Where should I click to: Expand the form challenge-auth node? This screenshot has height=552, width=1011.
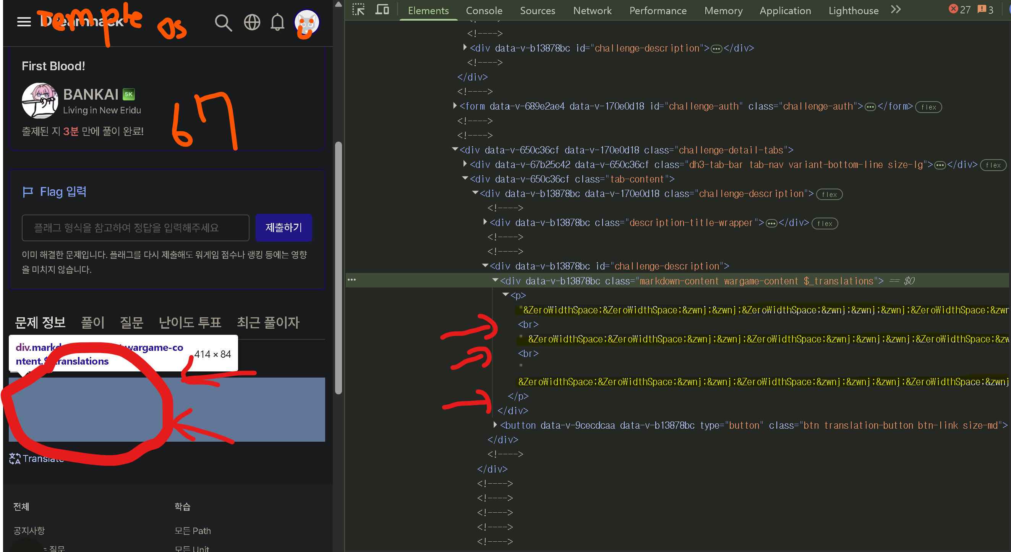click(x=455, y=106)
